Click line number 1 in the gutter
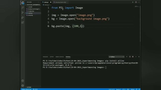 coord(48,8)
